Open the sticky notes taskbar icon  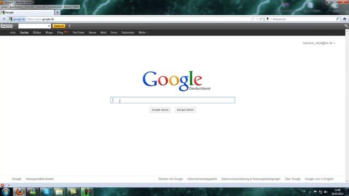tap(73, 192)
